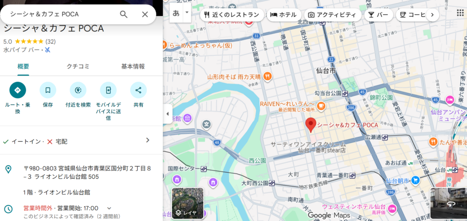Switch to the 基本情報 tab
The image size is (467, 221).
tap(133, 66)
